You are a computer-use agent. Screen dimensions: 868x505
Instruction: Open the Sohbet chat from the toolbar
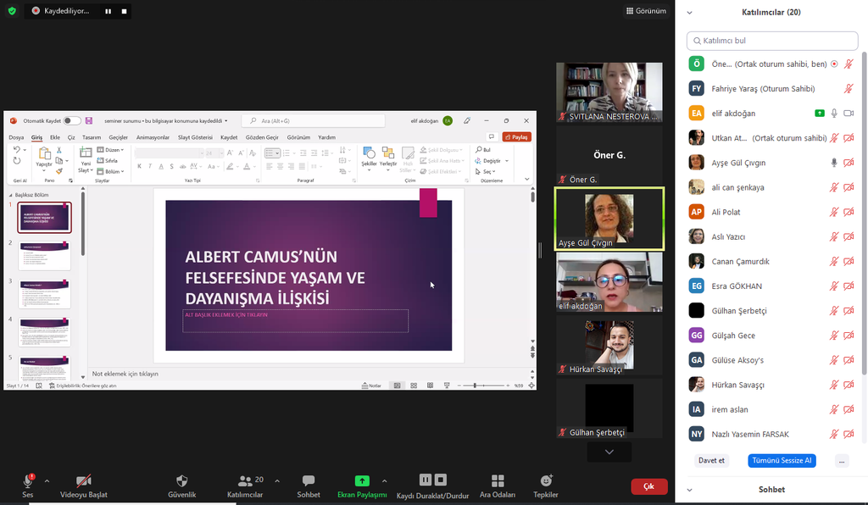tap(309, 486)
